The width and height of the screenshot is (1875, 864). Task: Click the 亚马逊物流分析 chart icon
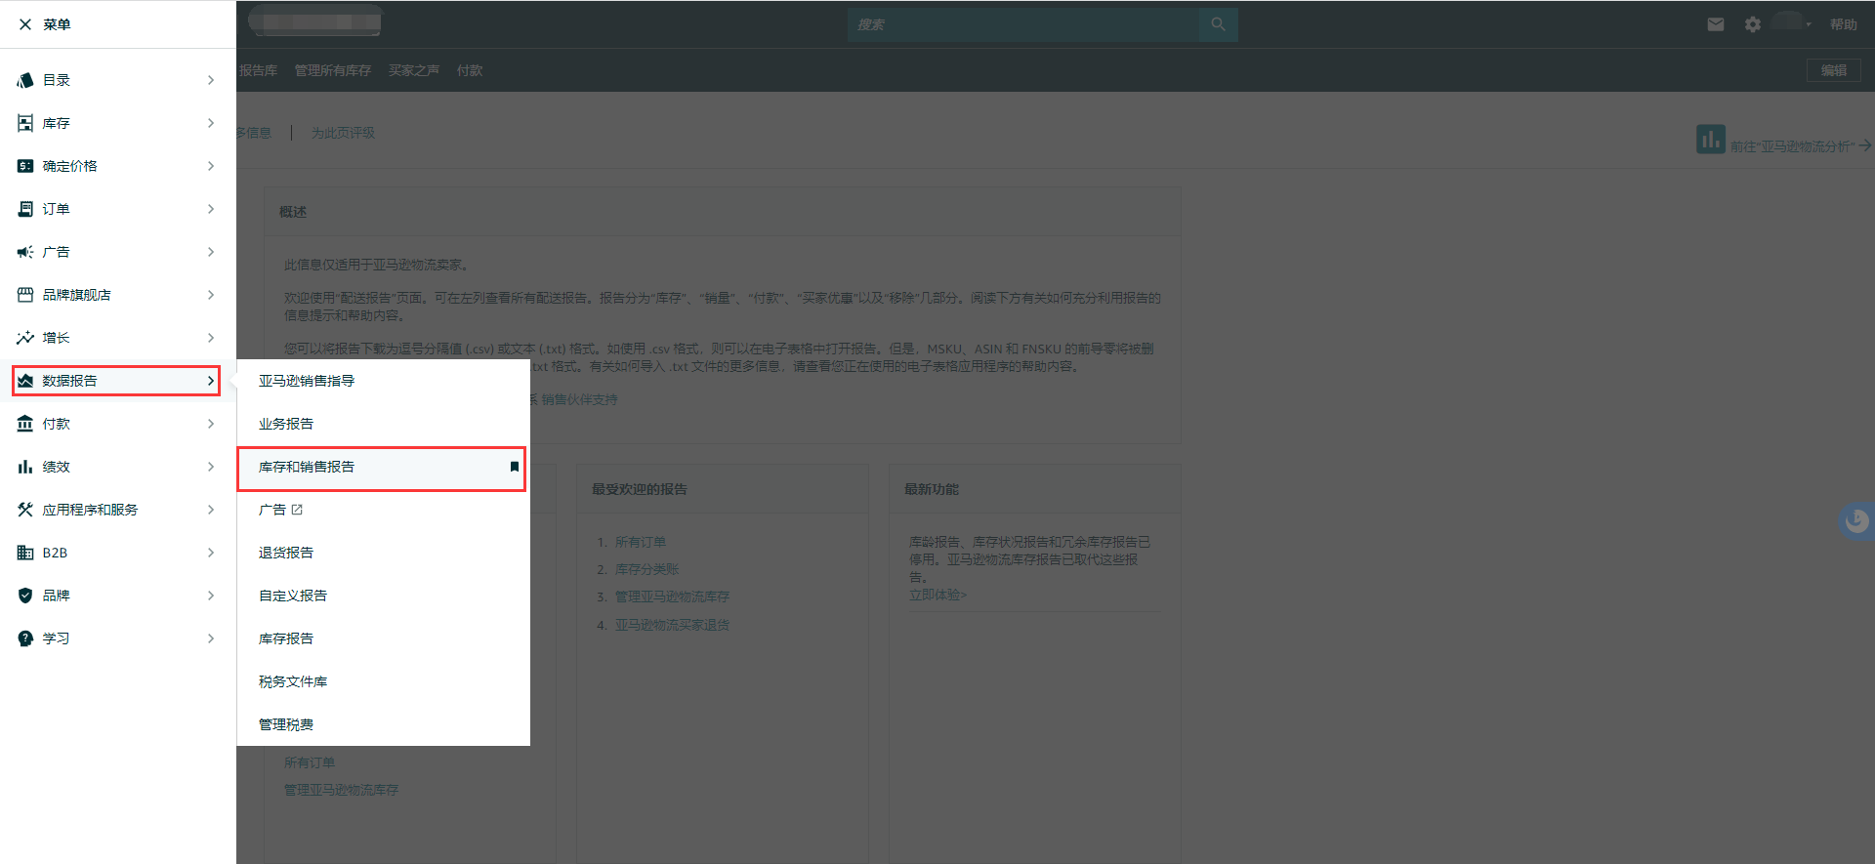[1711, 140]
